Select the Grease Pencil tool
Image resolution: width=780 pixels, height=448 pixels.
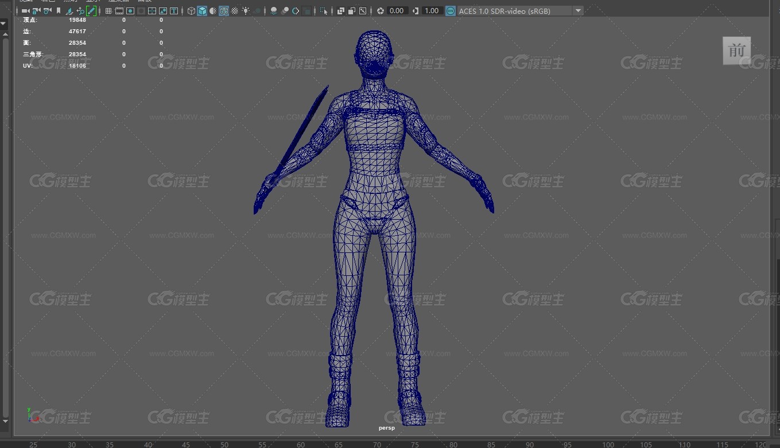tap(91, 11)
